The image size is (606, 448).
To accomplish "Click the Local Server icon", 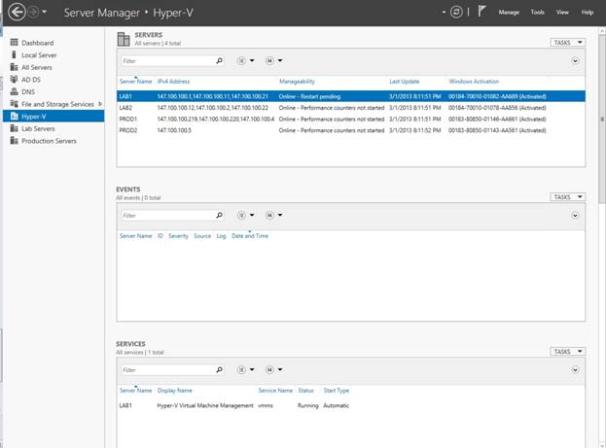I will 14,54.
